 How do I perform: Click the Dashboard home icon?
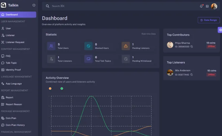tap(3, 15)
